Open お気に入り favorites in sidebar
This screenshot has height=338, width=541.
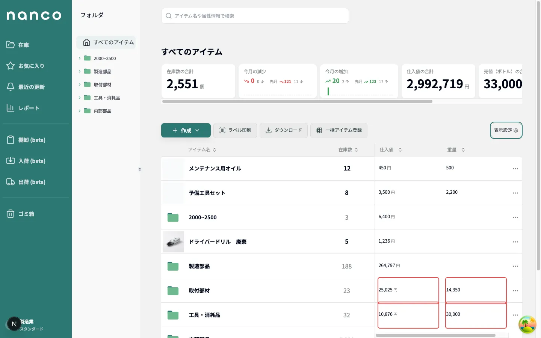click(x=25, y=66)
